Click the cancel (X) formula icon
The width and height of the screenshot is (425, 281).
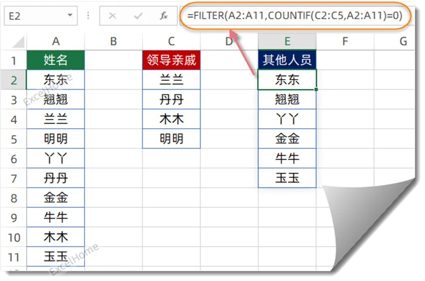(112, 16)
